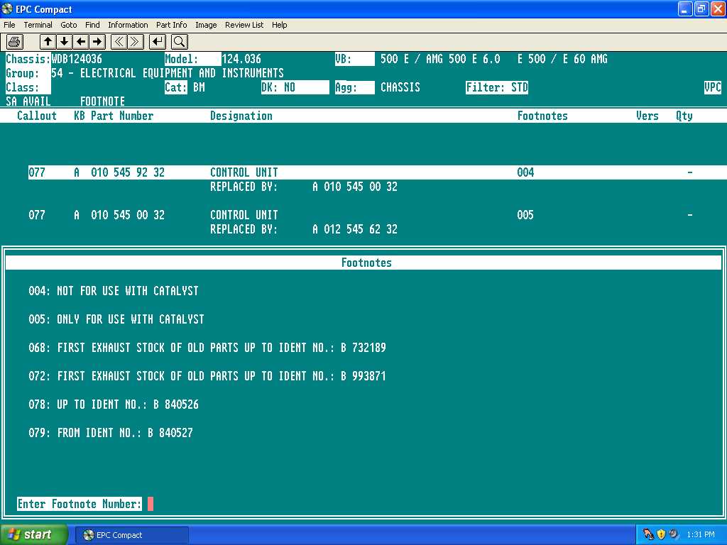Image resolution: width=727 pixels, height=545 pixels.
Task: Select part row A 010 545 00 32
Action: (x=128, y=215)
